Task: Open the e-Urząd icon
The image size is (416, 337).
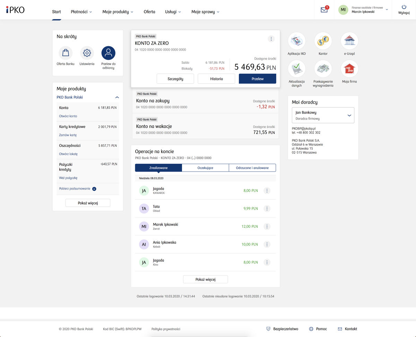Action: [349, 41]
